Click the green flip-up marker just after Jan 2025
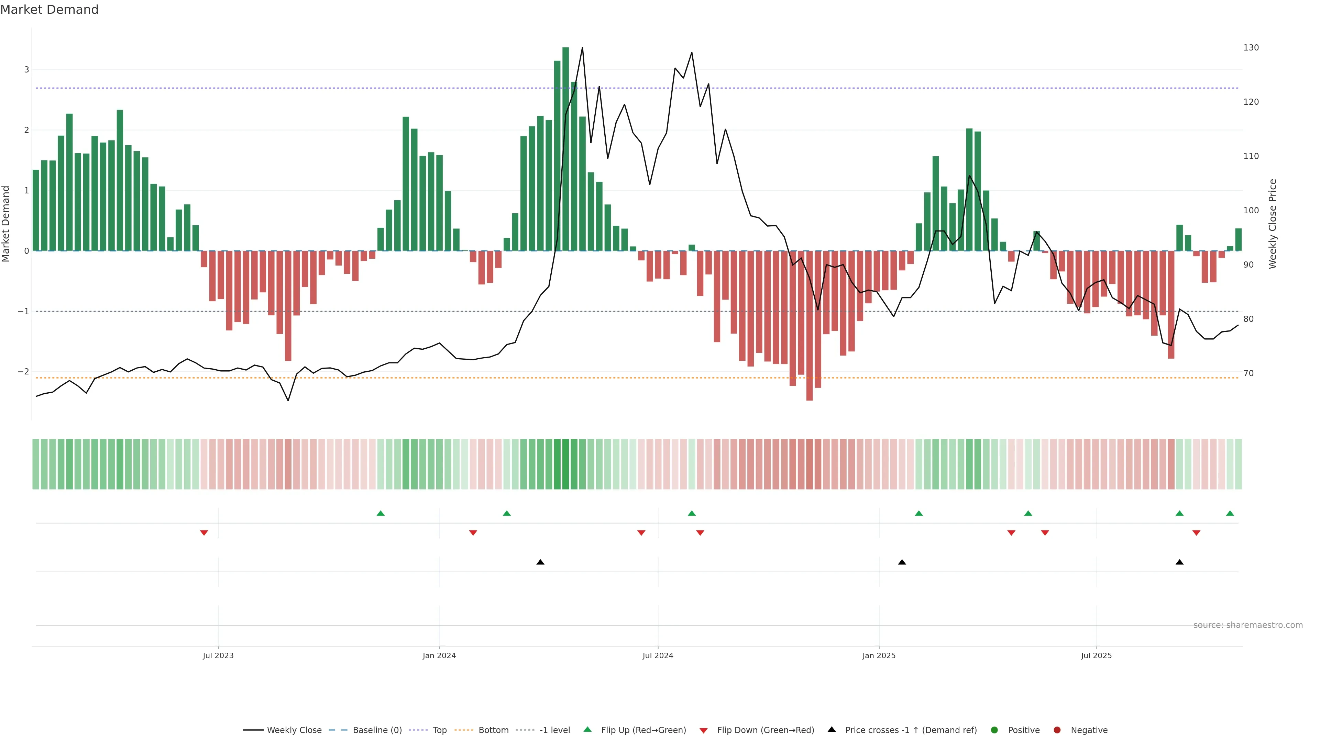This screenshot has width=1320, height=742. click(919, 513)
